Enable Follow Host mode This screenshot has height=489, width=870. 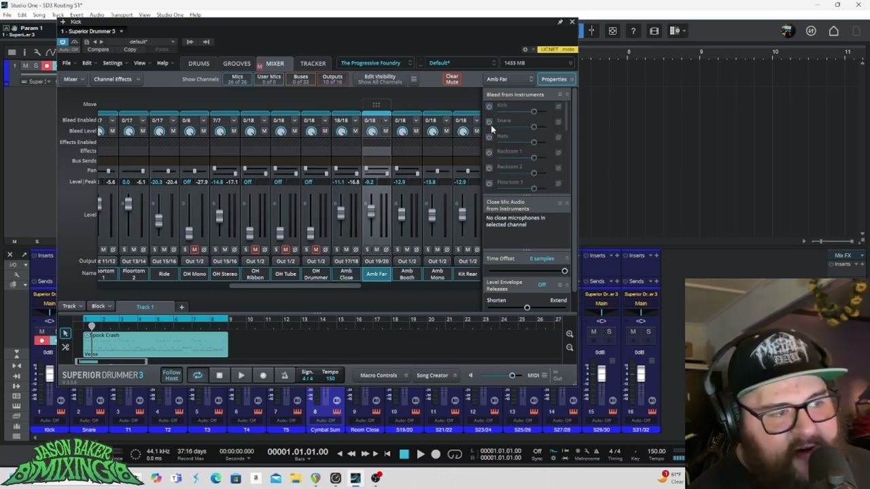pyautogui.click(x=171, y=375)
